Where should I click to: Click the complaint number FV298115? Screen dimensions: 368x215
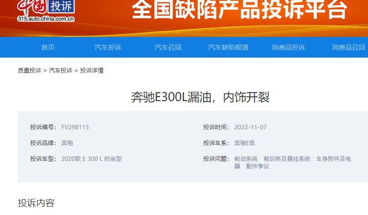pos(75,127)
